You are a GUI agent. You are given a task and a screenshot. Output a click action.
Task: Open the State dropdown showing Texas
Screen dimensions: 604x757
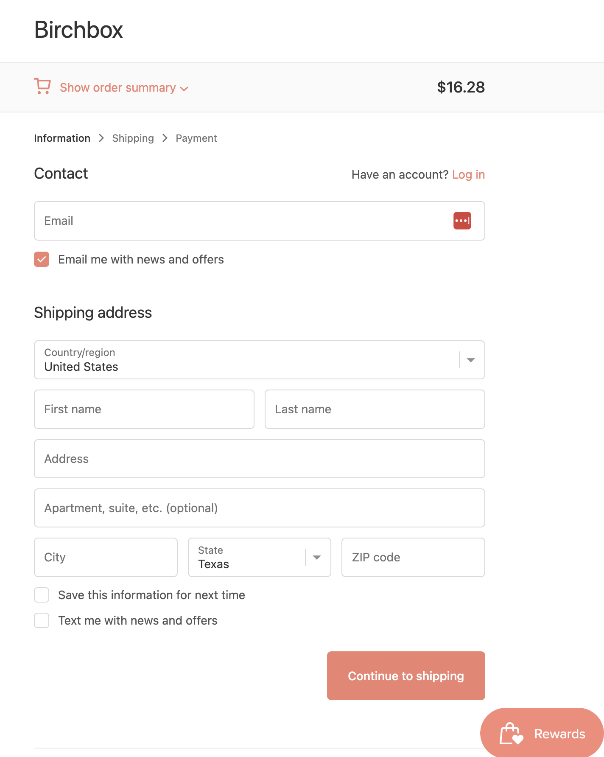click(x=260, y=558)
